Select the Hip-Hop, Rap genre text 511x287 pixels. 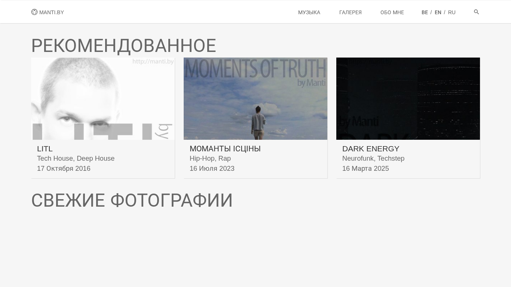pyautogui.click(x=210, y=158)
